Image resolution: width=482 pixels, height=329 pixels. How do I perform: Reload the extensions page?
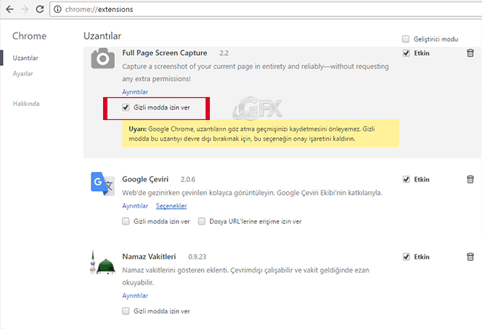(39, 9)
